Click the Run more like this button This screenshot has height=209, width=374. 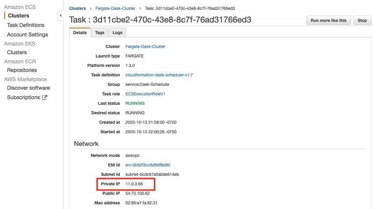pyautogui.click(x=329, y=21)
